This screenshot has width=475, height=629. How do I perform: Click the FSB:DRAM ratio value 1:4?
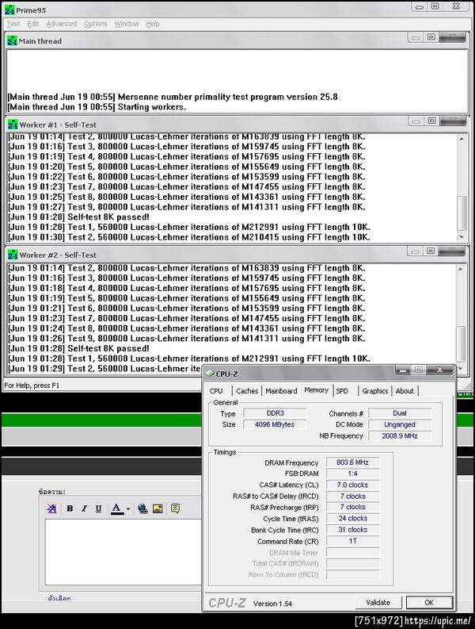point(352,474)
